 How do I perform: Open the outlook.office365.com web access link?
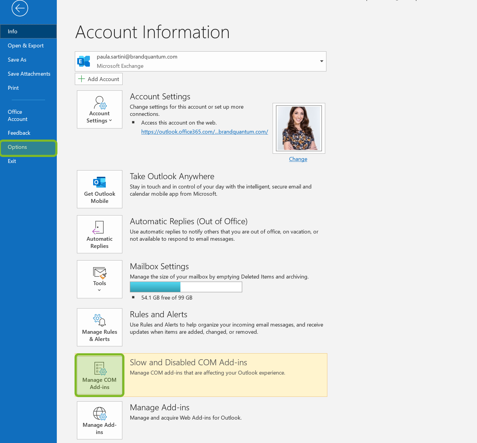coord(205,132)
